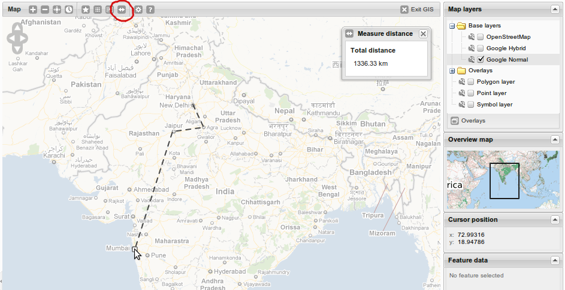565x290 pixels.
Task: Uncheck the Google Normal base layer
Action: coord(481,59)
